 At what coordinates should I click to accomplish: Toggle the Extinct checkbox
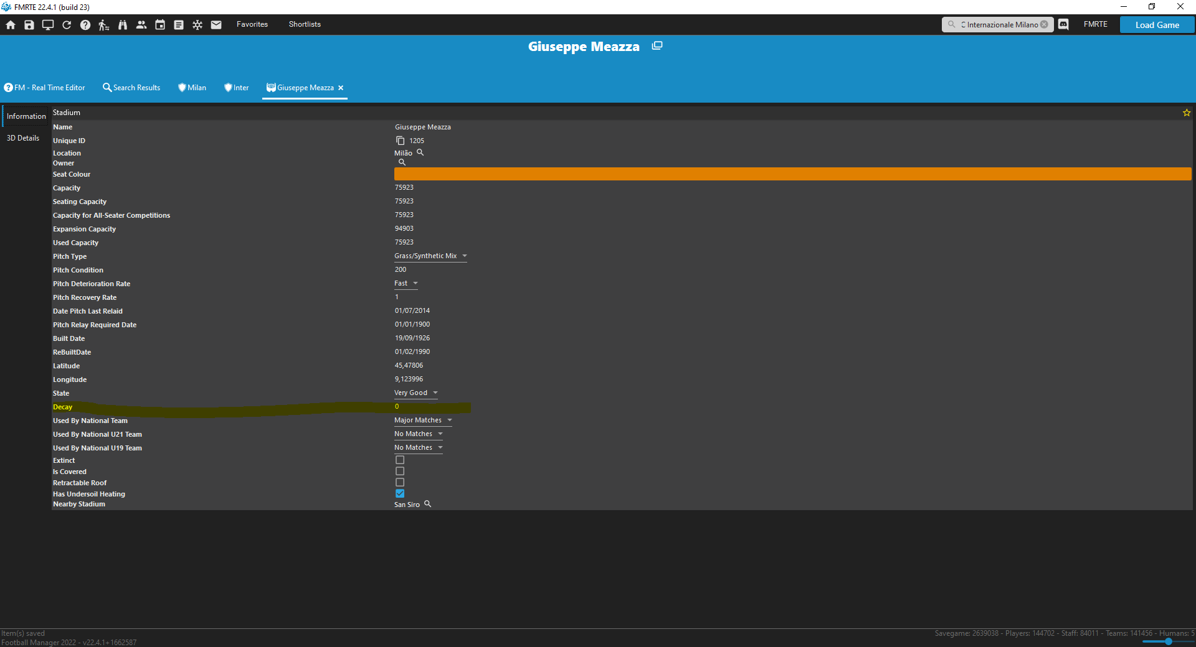tap(400, 460)
